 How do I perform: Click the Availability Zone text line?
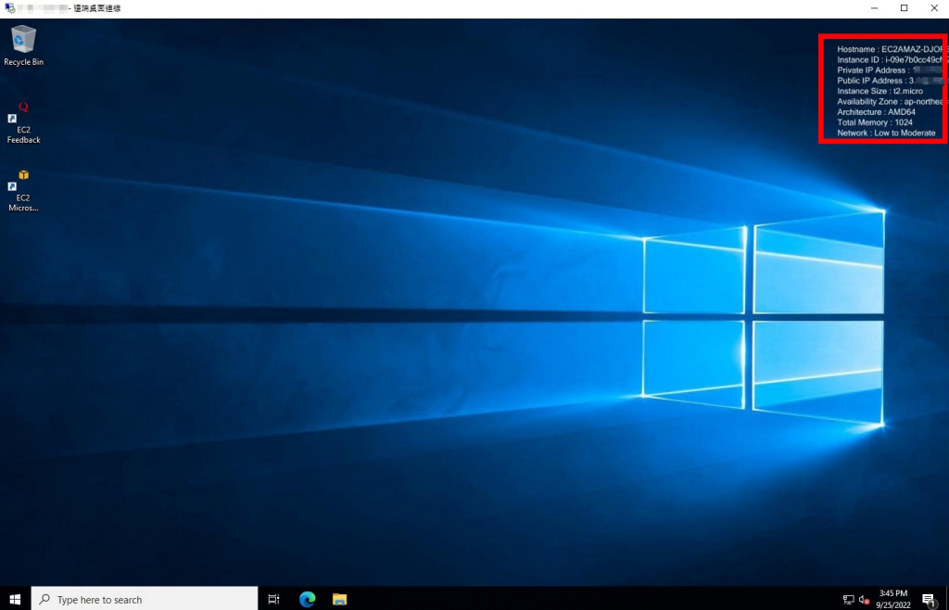point(890,101)
